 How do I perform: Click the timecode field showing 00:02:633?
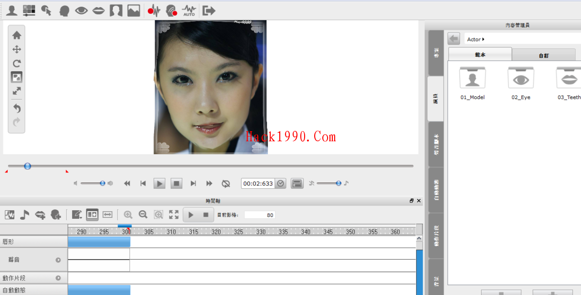click(x=258, y=183)
